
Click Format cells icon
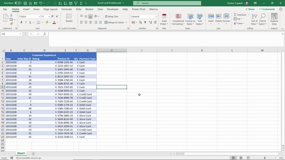(x=226, y=16)
